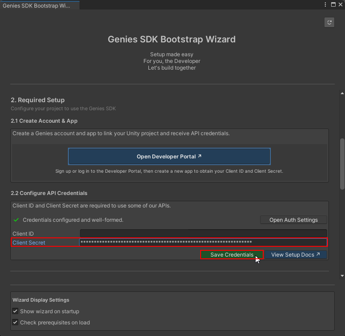This screenshot has height=336, width=345.
Task: Click the scrollbar up arrow
Action: click(x=342, y=93)
